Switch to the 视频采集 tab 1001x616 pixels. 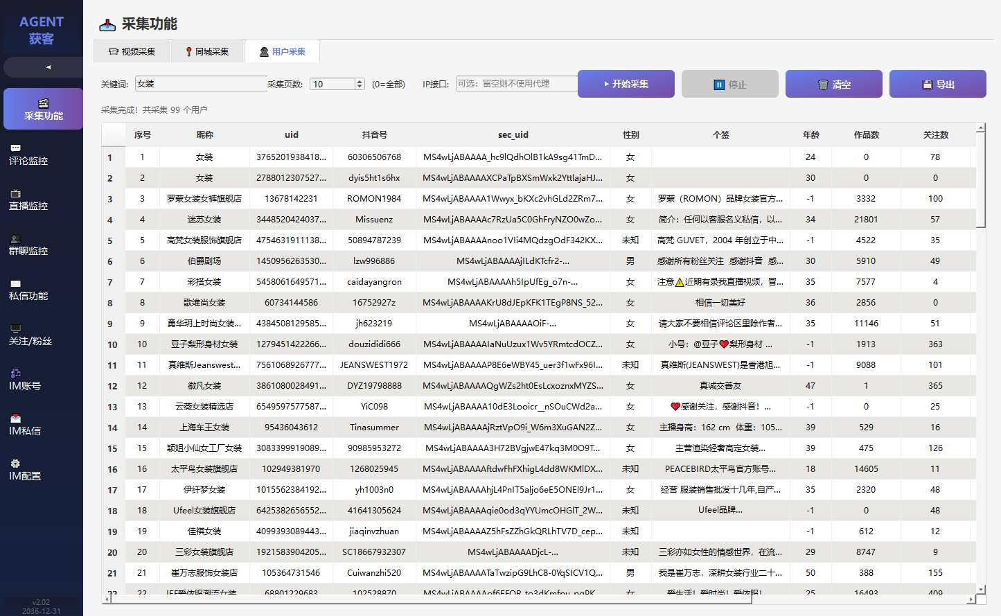pos(132,52)
